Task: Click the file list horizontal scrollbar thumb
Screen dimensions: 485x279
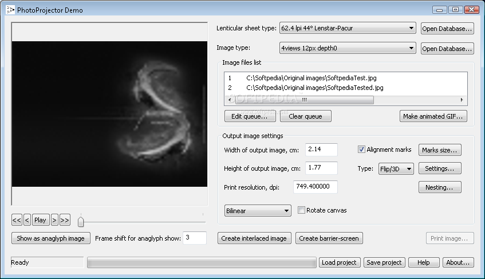Action: 305,100
